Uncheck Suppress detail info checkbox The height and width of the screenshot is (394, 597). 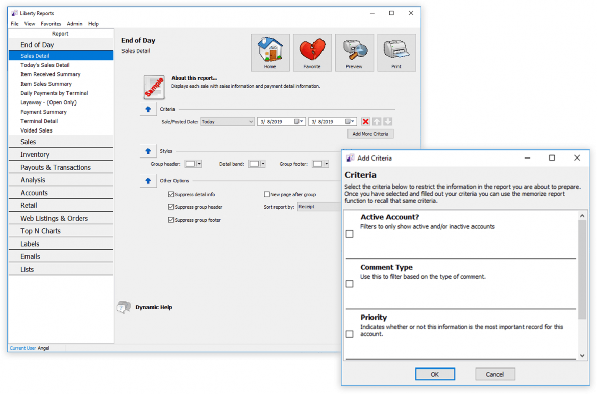click(171, 195)
